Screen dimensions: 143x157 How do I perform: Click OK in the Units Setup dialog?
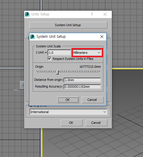pyautogui.click(x=71, y=123)
